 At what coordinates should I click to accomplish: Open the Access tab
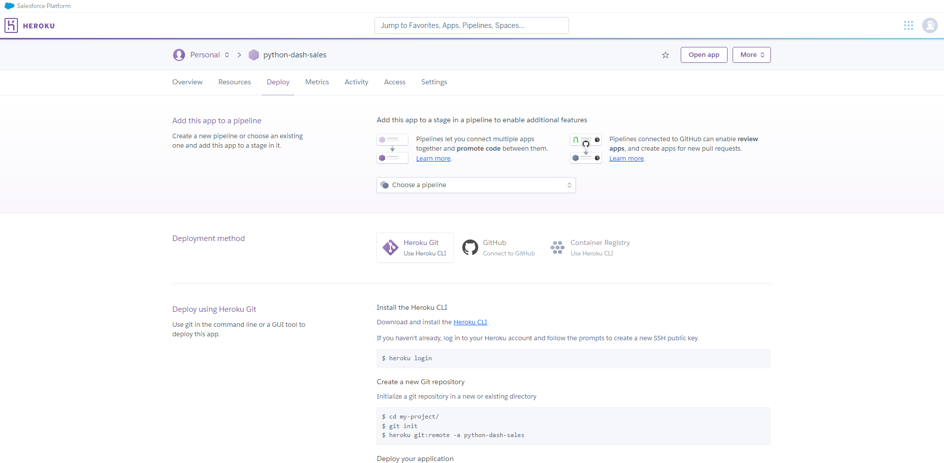coord(394,82)
